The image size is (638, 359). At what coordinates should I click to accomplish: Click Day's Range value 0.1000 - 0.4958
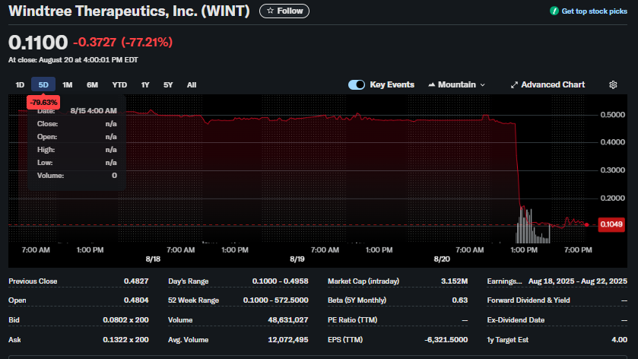click(x=280, y=281)
